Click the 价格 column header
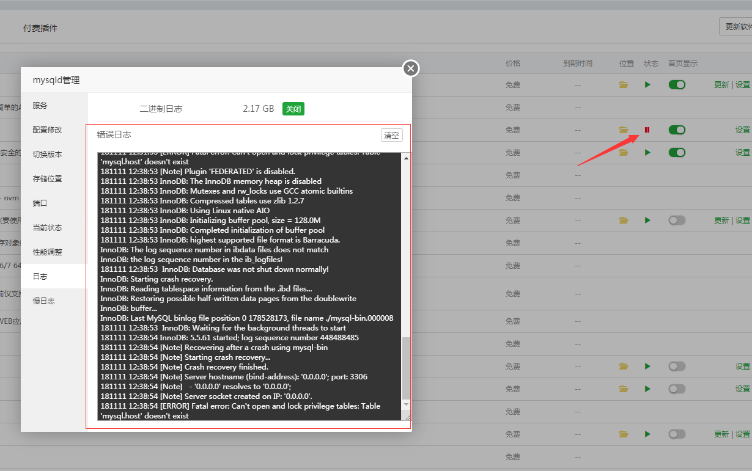Image resolution: width=752 pixels, height=471 pixels. 512,64
